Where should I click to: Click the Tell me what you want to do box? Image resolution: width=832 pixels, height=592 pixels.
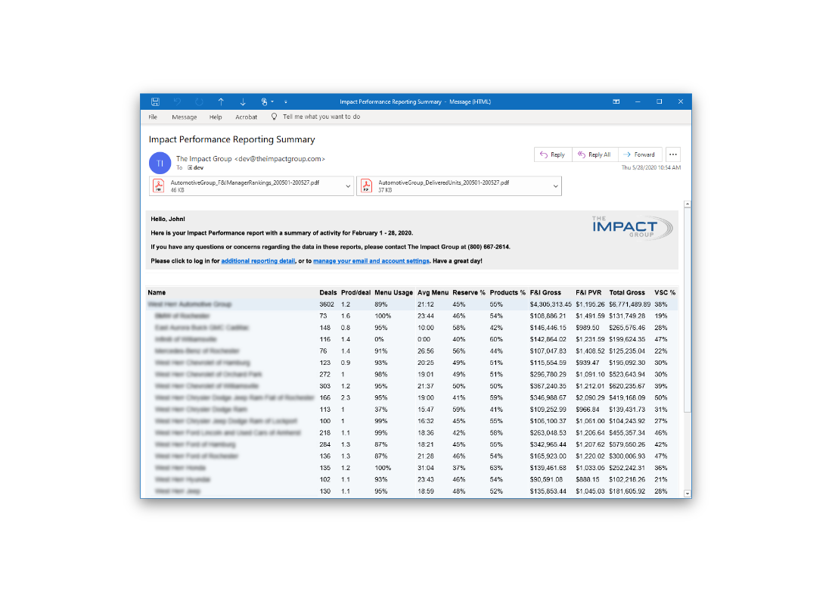point(321,117)
